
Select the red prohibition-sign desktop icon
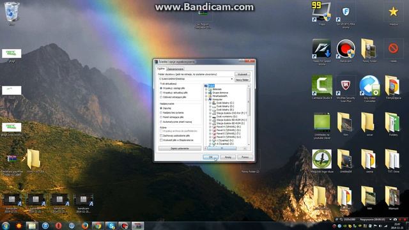click(x=394, y=49)
